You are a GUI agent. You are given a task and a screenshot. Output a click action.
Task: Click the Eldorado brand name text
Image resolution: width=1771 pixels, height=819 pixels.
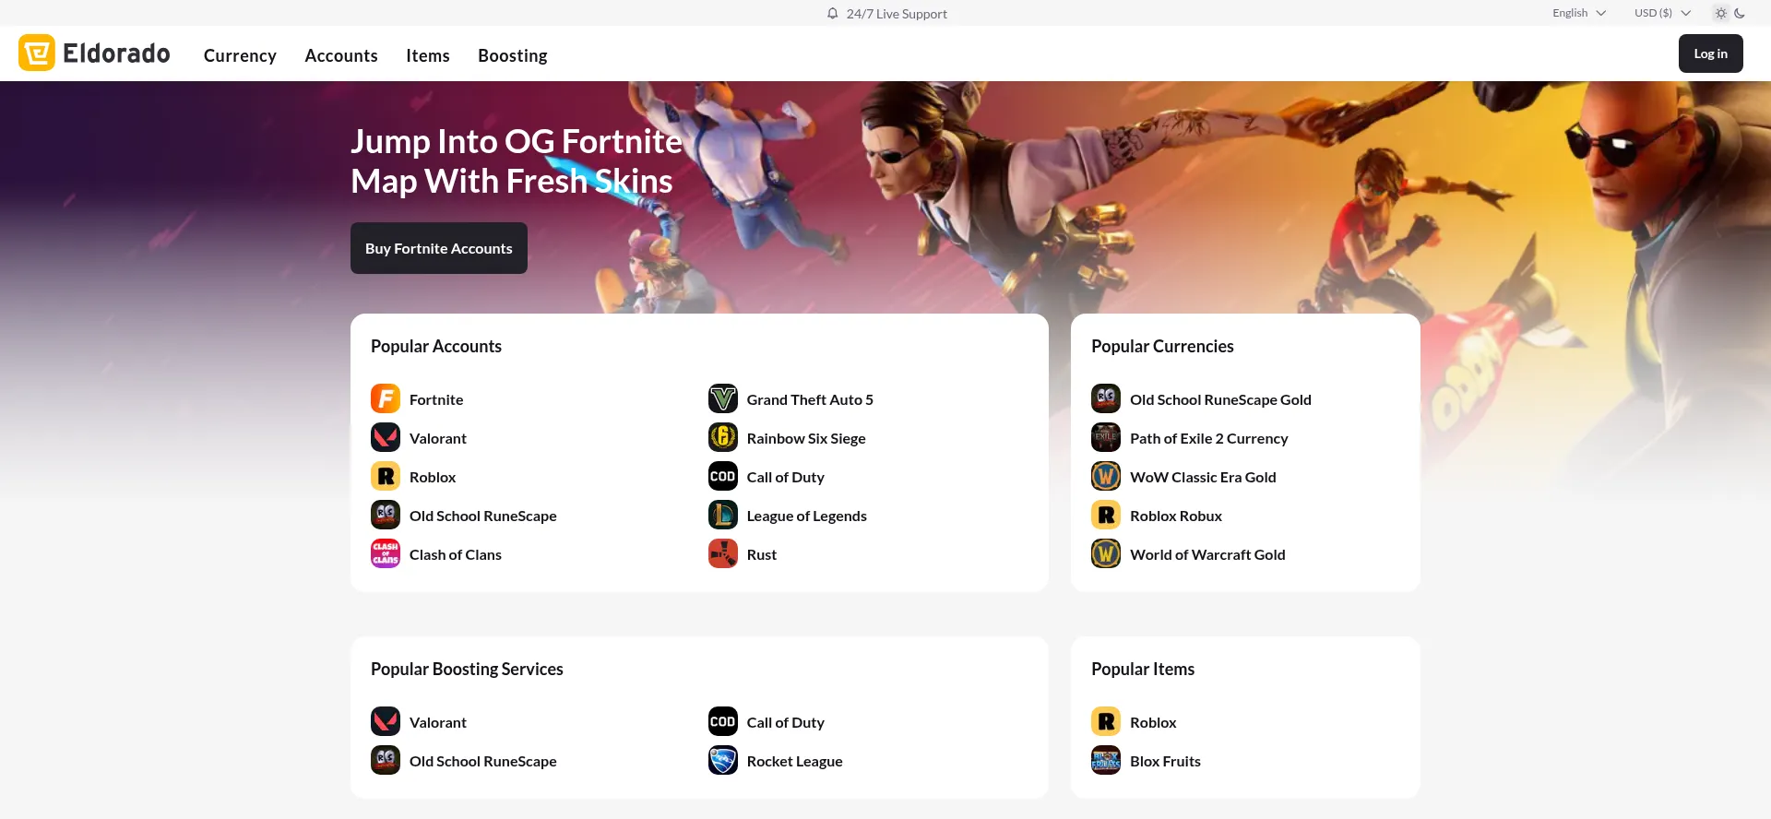[116, 53]
